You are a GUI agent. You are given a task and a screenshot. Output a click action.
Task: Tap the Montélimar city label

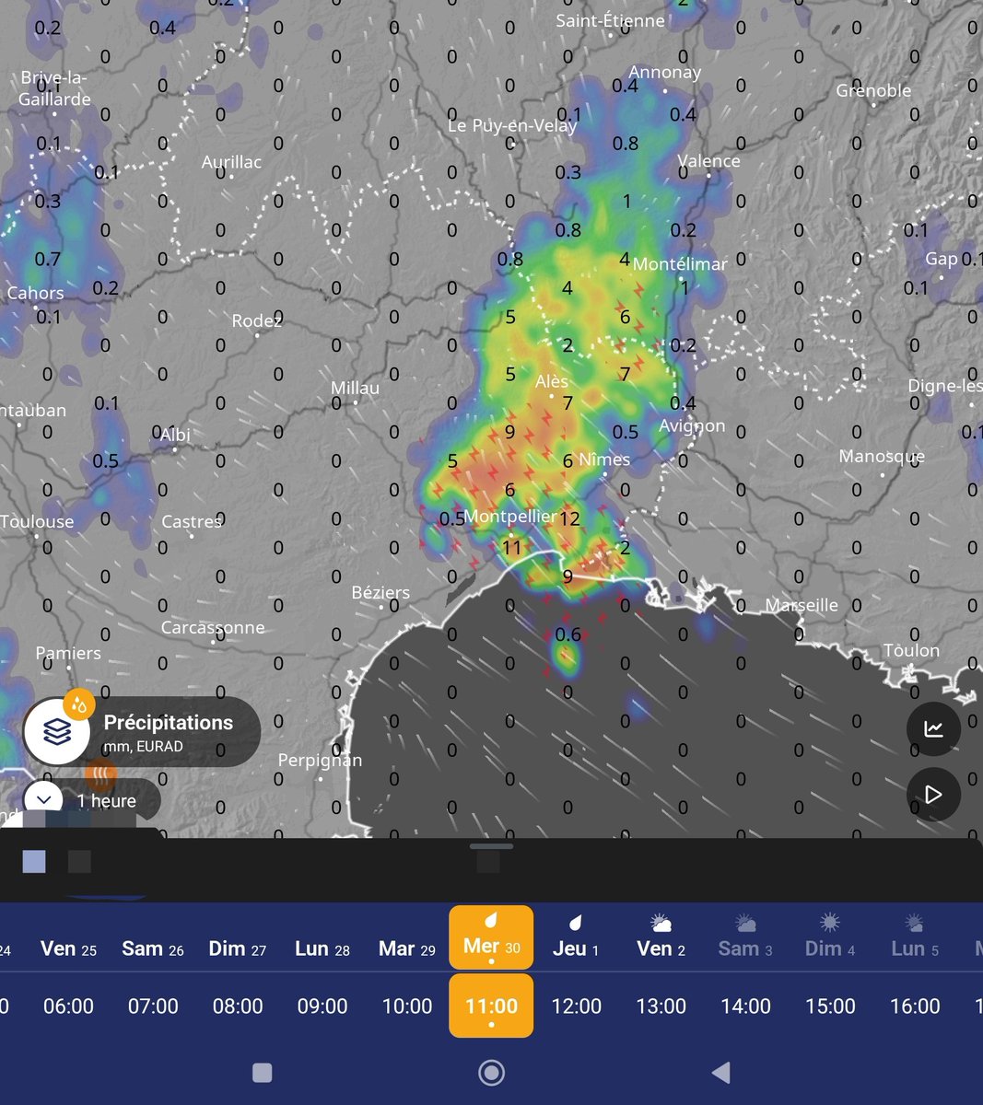pyautogui.click(x=680, y=263)
